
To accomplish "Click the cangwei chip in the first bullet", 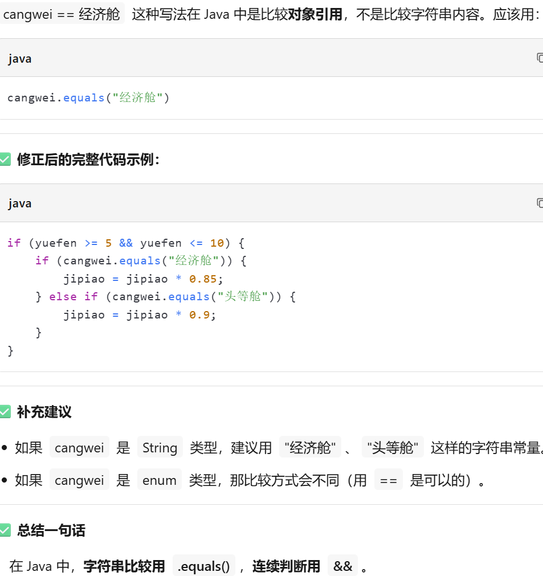I will coord(79,448).
